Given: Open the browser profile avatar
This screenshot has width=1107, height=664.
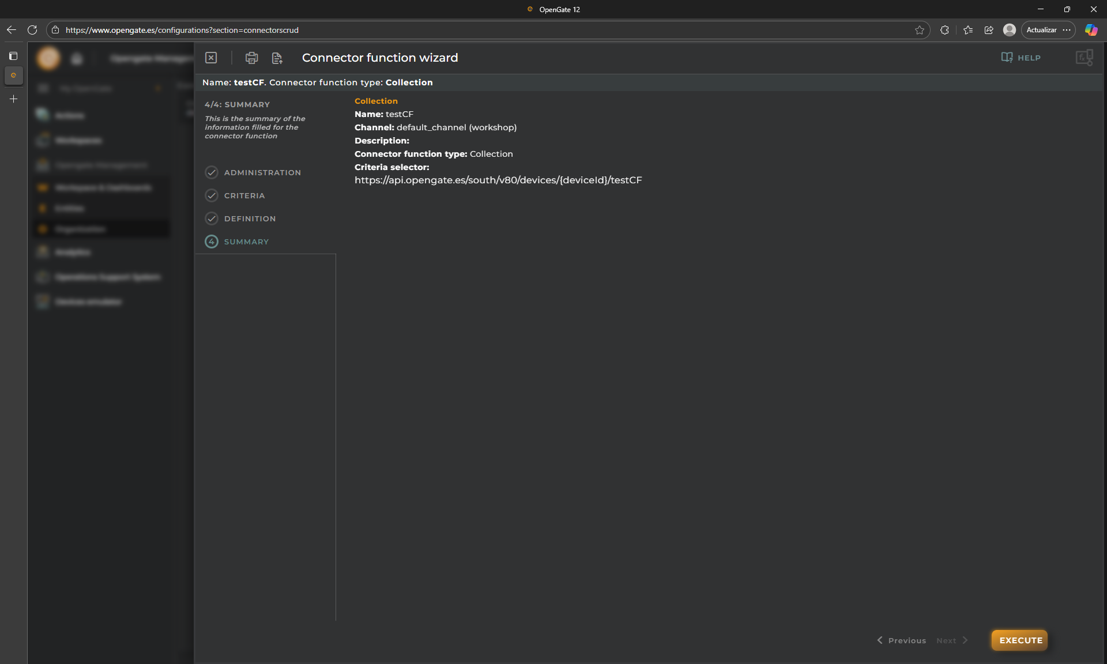Looking at the screenshot, I should [1009, 30].
